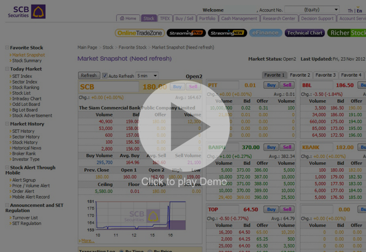The width and height of the screenshot is (366, 252).
Task: Collapse the Stock Alert Through Mobile section
Action: pyautogui.click(x=7, y=167)
